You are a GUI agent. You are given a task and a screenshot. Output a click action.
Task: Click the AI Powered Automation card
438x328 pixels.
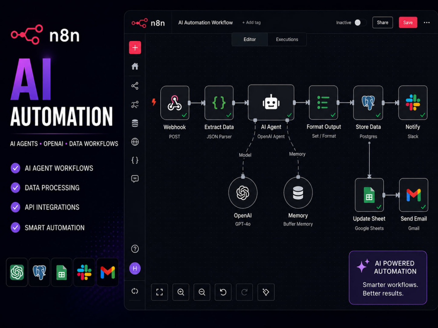click(x=388, y=278)
